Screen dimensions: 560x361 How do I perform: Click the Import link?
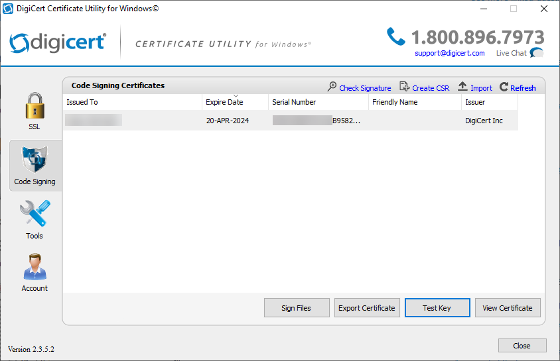(481, 88)
